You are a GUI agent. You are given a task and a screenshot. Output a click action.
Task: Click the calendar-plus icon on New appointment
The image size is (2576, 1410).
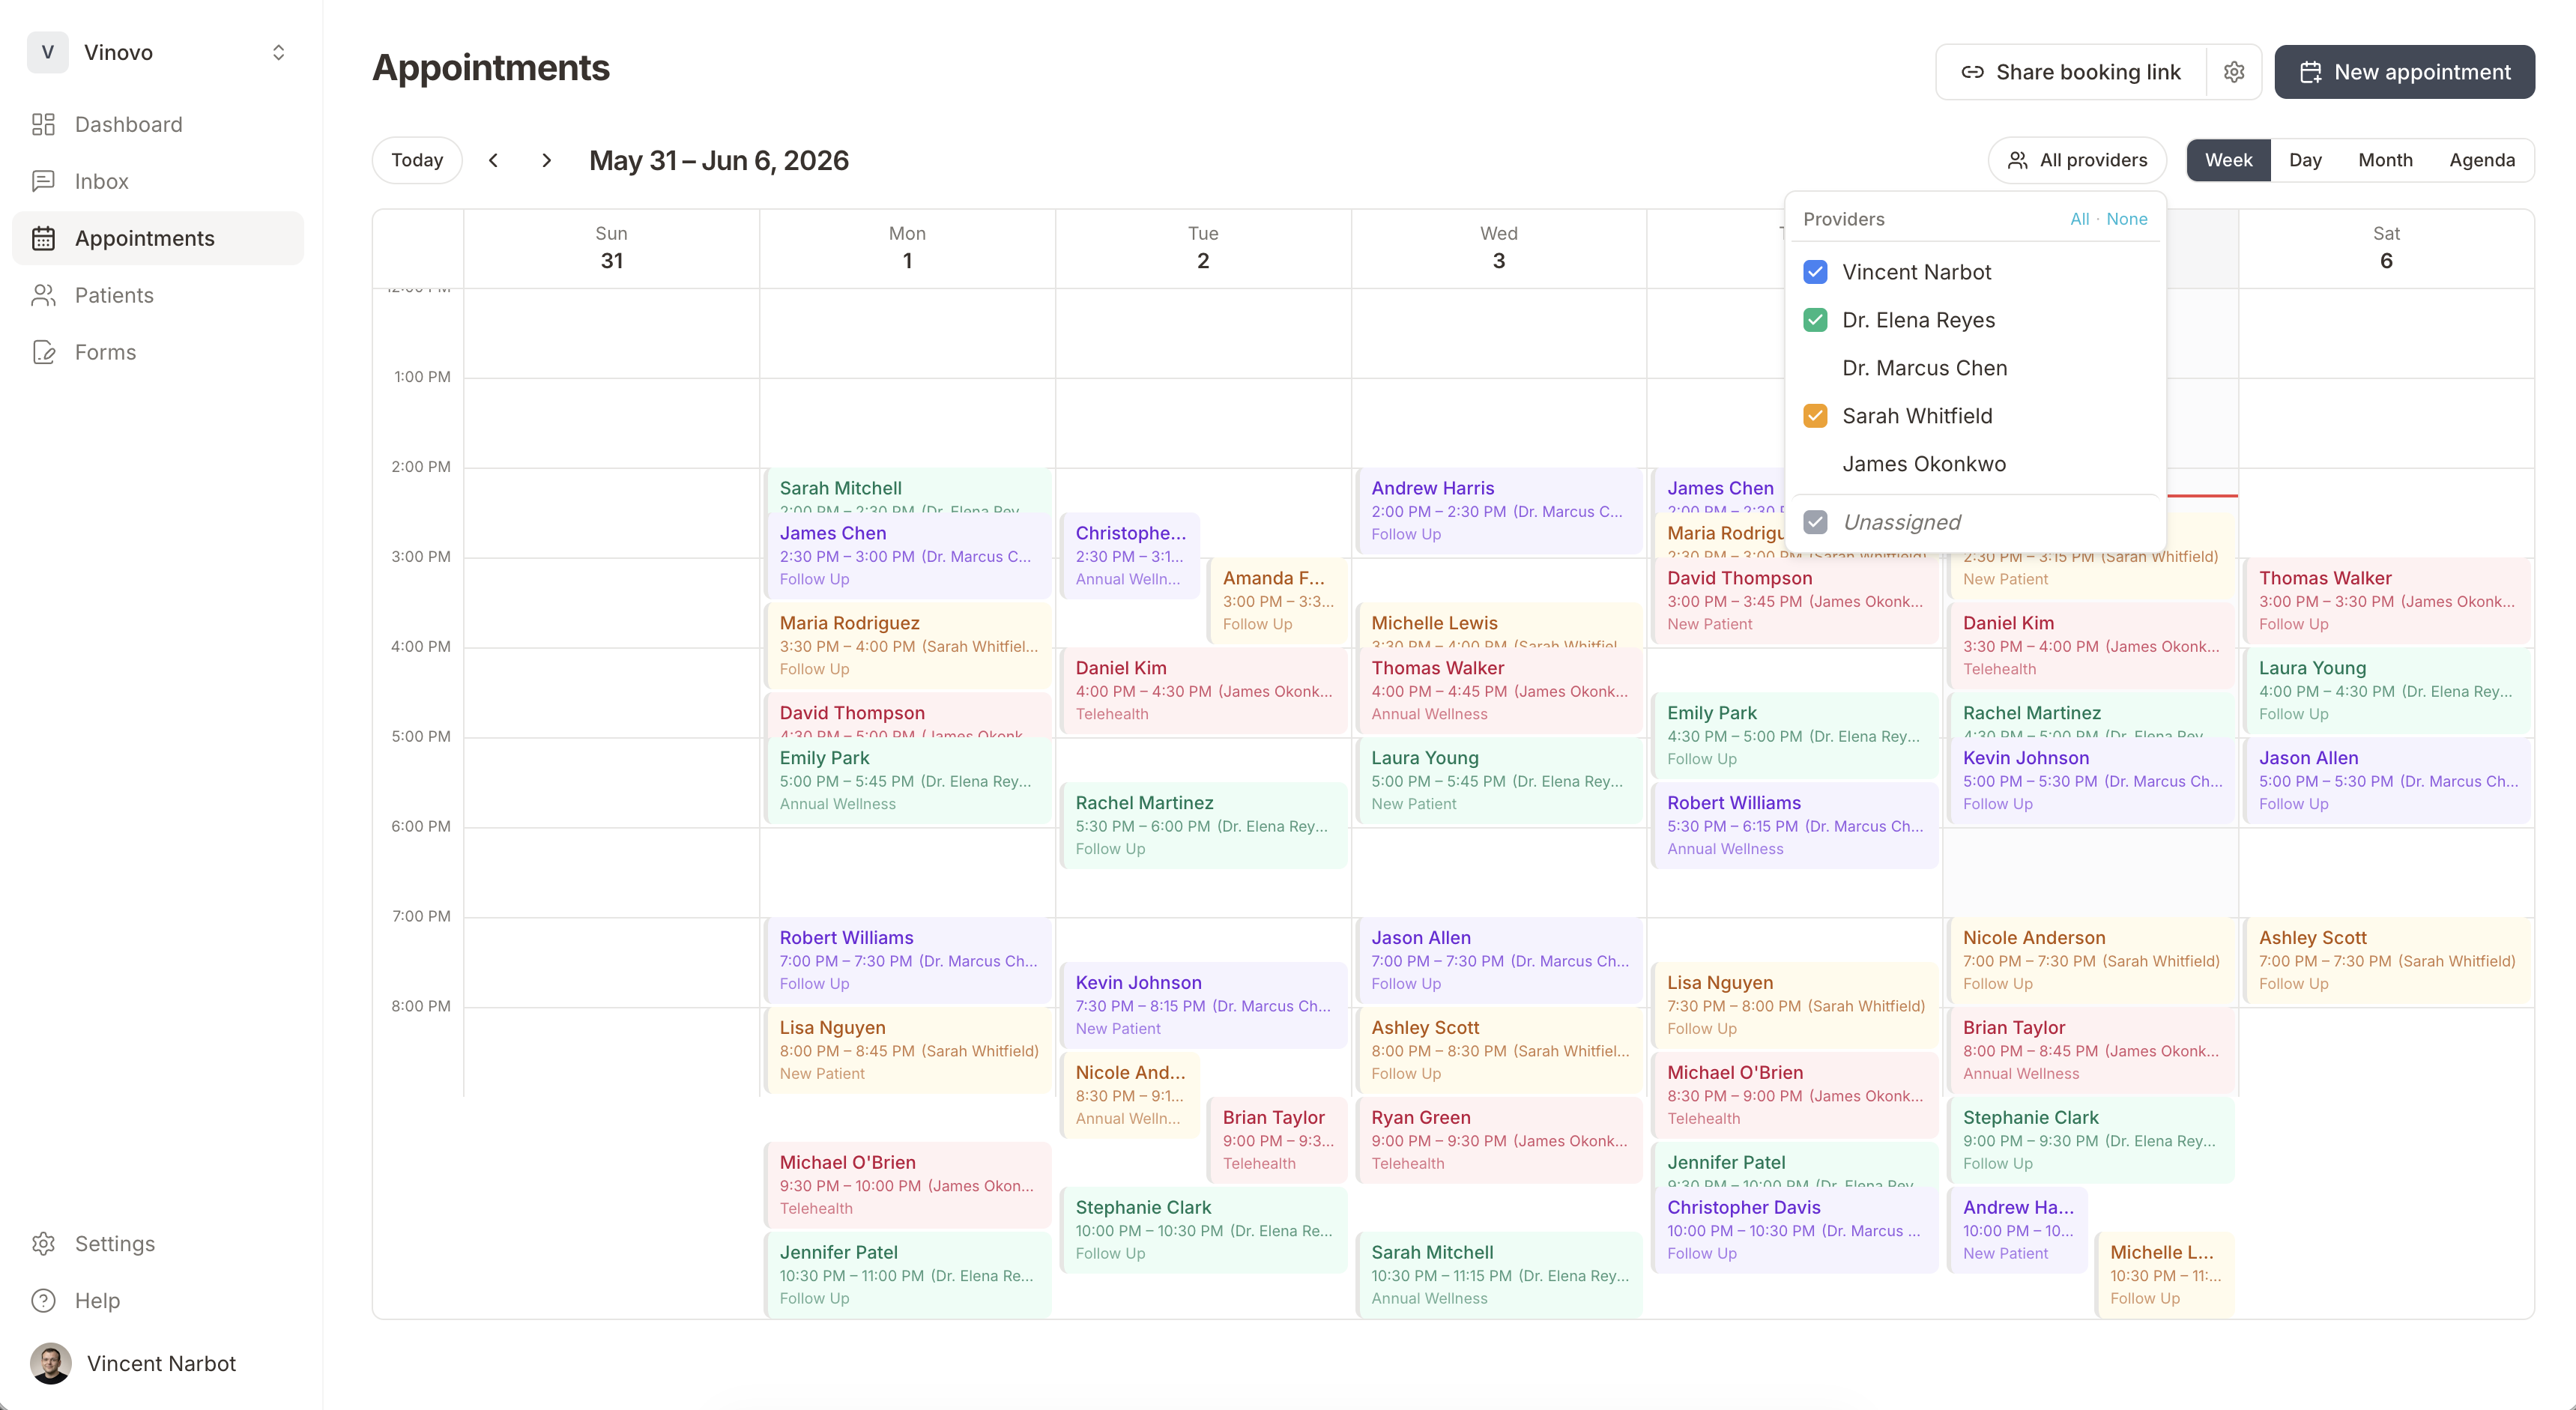[x=2310, y=72]
